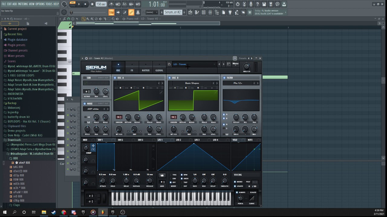Go to previous Serum preset arrow
Screen dimensions: 387x217
(x=220, y=64)
